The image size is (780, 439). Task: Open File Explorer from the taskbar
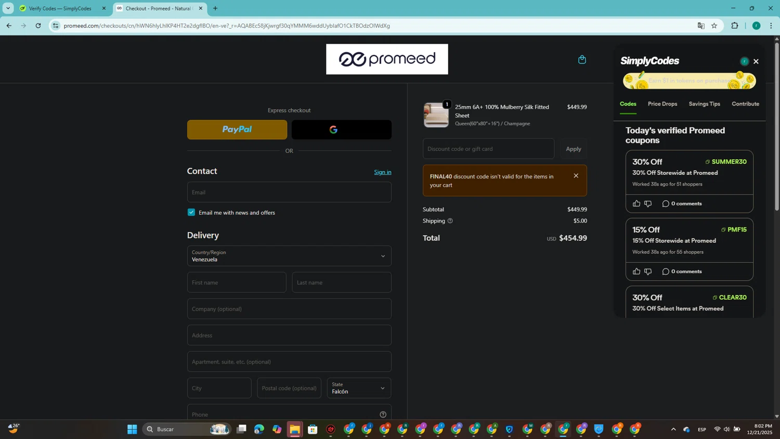coord(295,429)
